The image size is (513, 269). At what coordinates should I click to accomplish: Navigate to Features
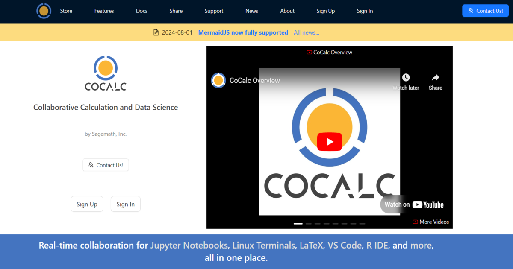(x=104, y=11)
